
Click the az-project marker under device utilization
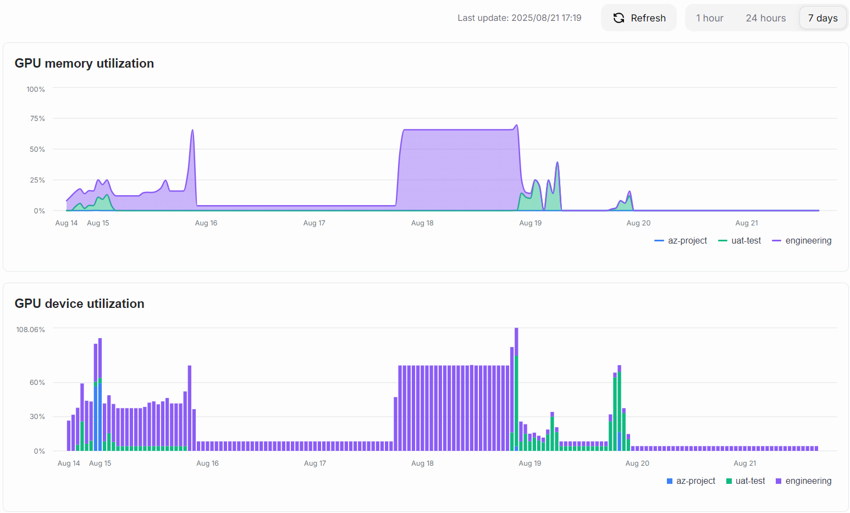tap(669, 481)
